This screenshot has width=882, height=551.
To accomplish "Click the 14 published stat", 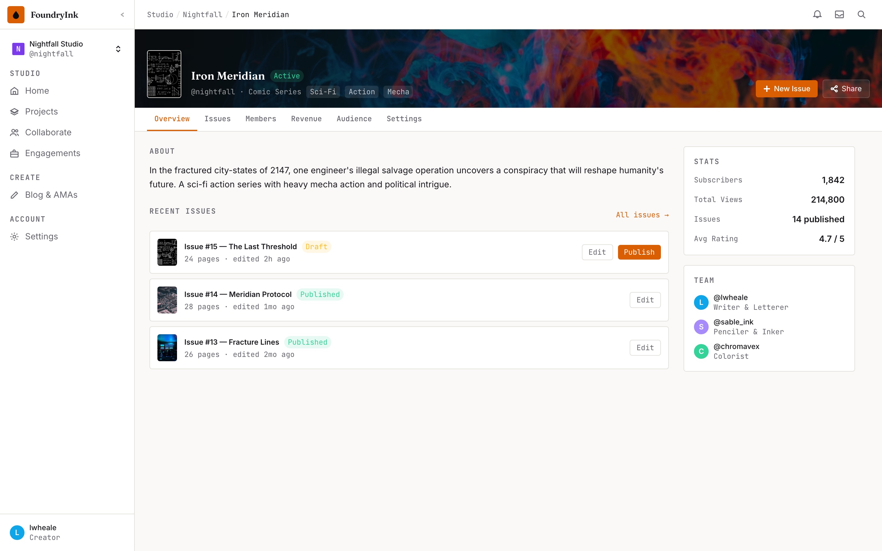I will 818,219.
